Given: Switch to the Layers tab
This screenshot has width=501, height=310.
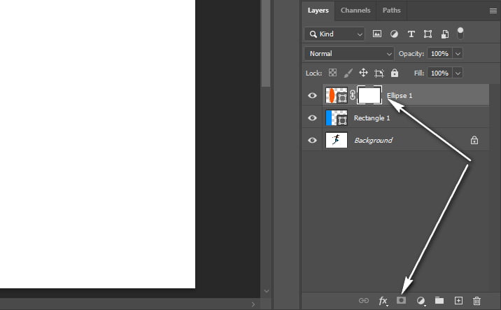Looking at the screenshot, I should click(318, 10).
